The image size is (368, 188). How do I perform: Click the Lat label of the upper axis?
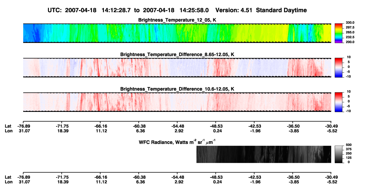(8, 126)
